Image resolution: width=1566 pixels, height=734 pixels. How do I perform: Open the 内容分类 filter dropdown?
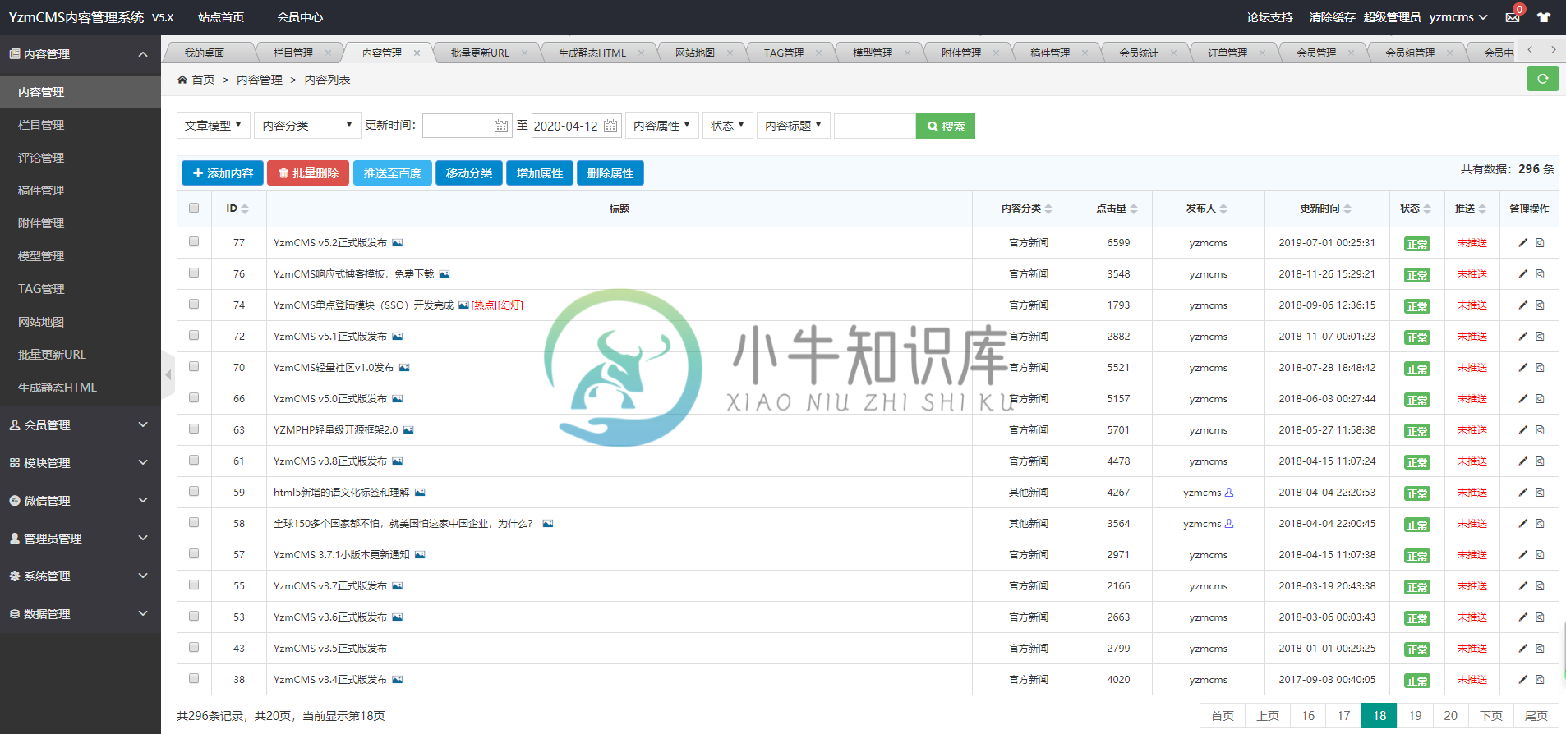[307, 126]
